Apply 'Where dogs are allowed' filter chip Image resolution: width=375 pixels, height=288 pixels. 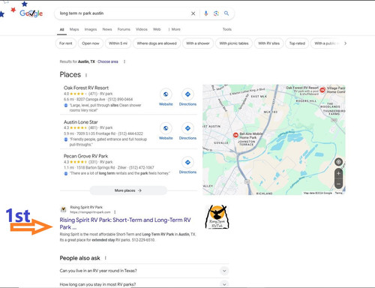(x=157, y=43)
